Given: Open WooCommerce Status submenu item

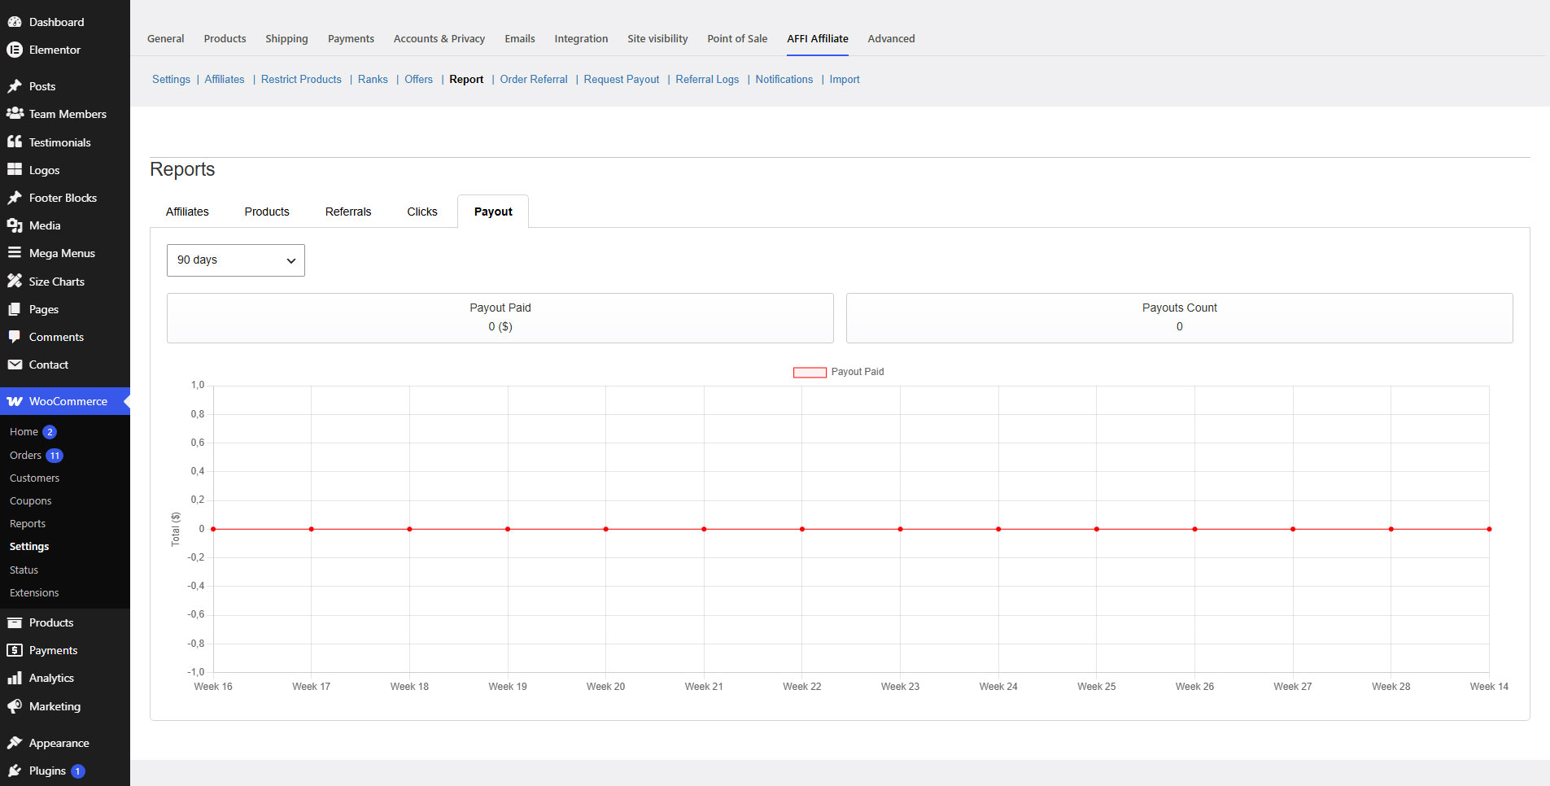Looking at the screenshot, I should 24,570.
